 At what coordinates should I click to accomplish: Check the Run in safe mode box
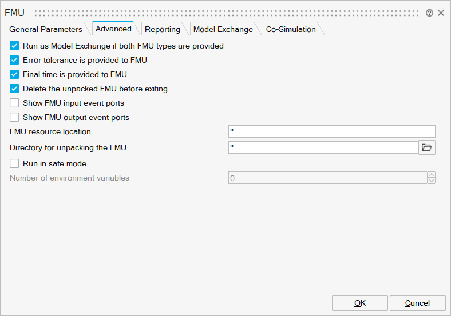[x=15, y=163]
